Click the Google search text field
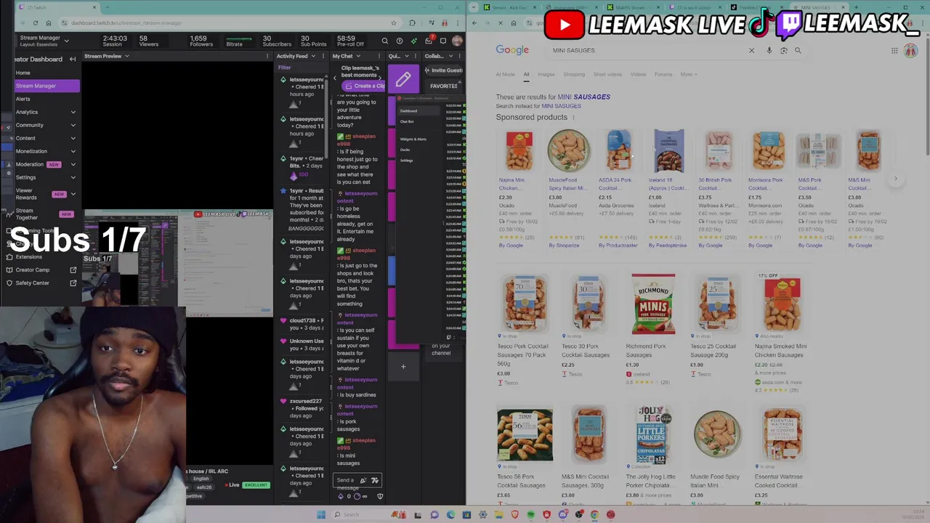 (647, 51)
